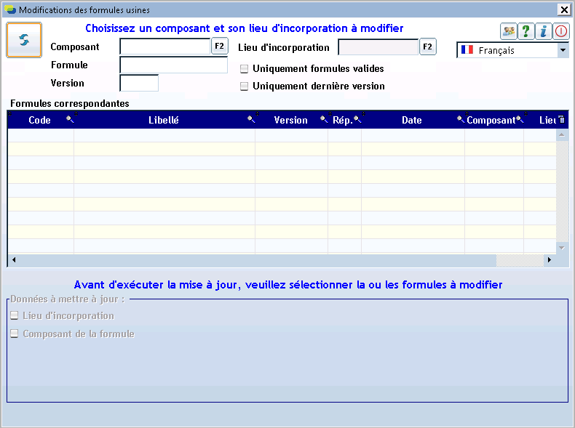Viewport: 575px width, 428px height.
Task: Close the Modifications des formules usines window
Action: (563, 9)
